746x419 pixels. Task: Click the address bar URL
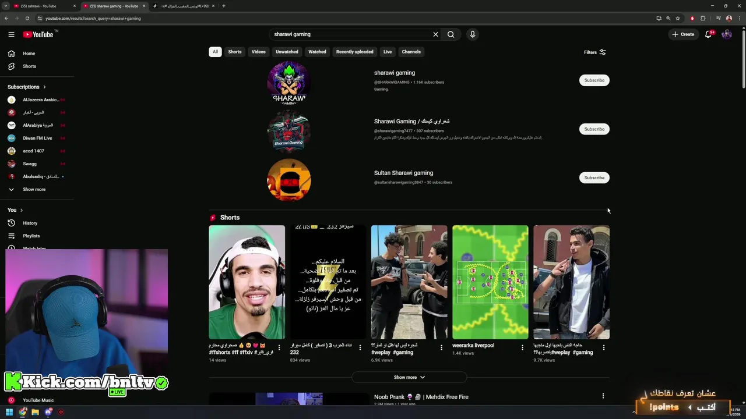[x=93, y=18]
